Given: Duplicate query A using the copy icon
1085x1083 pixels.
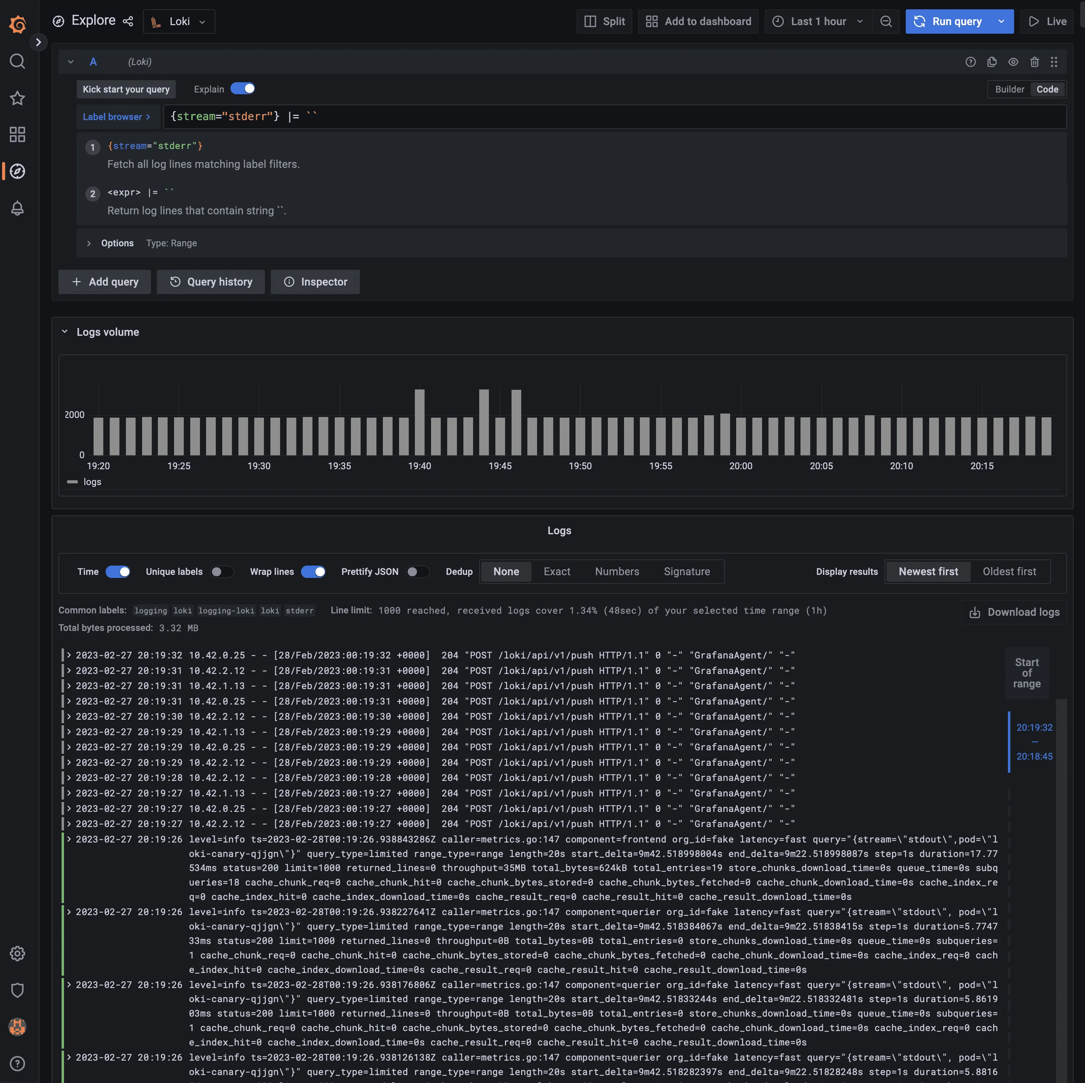Looking at the screenshot, I should 992,62.
